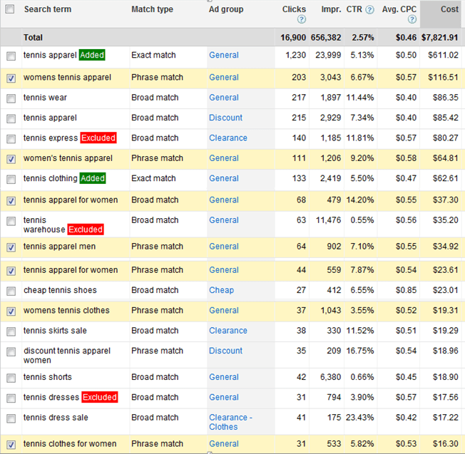Select the search term 'tennis wear'
465x454 pixels.
click(45, 98)
